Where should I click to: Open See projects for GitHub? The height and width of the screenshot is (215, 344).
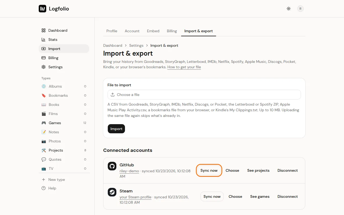(x=258, y=170)
